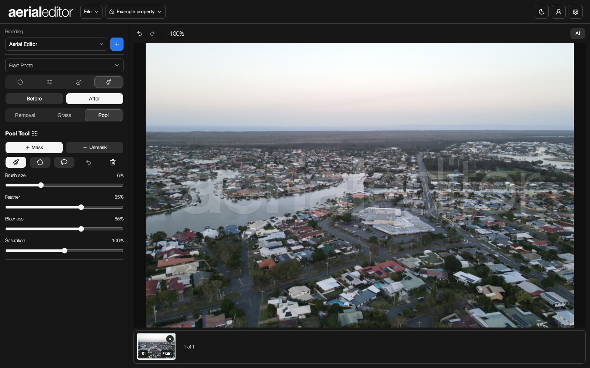Image resolution: width=590 pixels, height=368 pixels.
Task: Switch to the Pool tab
Action: 104,115
